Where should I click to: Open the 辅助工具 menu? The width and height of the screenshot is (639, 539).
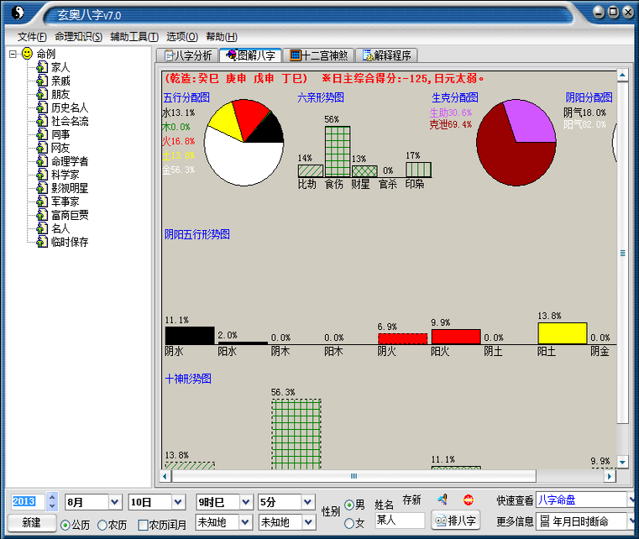click(134, 37)
